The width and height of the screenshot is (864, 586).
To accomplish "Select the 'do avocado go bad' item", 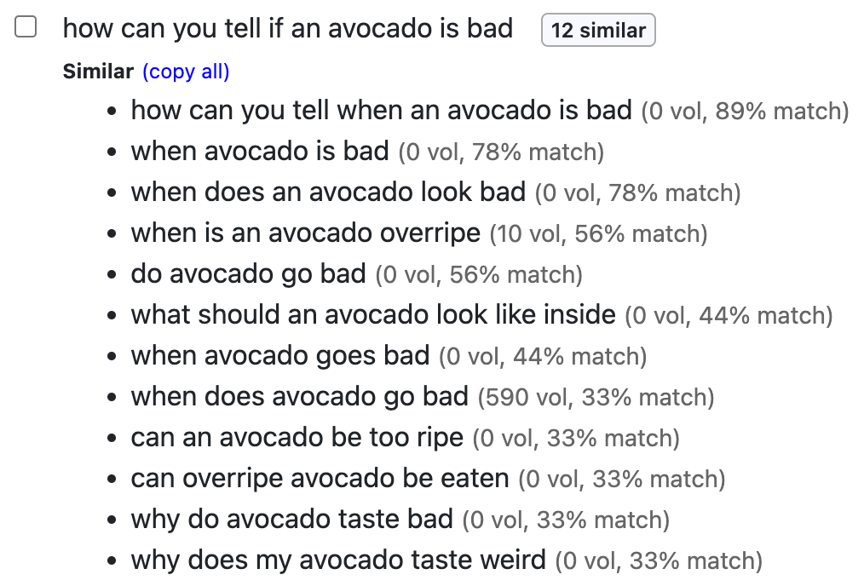I will pos(249,273).
